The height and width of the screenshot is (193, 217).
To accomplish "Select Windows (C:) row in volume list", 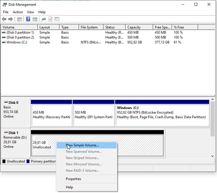I will [108, 42].
